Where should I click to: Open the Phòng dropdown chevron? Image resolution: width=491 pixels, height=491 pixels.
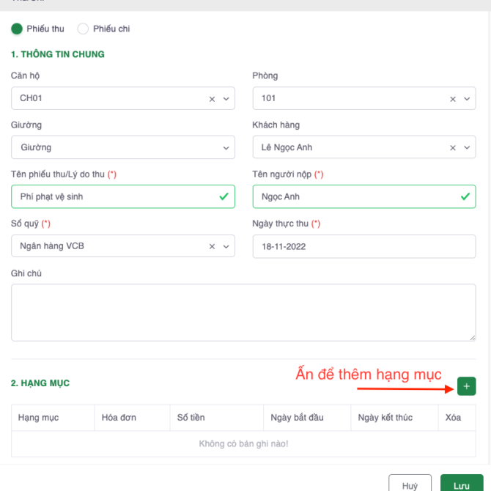click(467, 99)
